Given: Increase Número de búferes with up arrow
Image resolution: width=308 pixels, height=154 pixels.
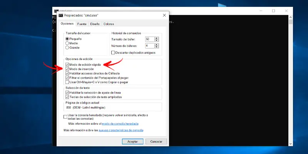Looking at the screenshot, I should click(157, 45).
